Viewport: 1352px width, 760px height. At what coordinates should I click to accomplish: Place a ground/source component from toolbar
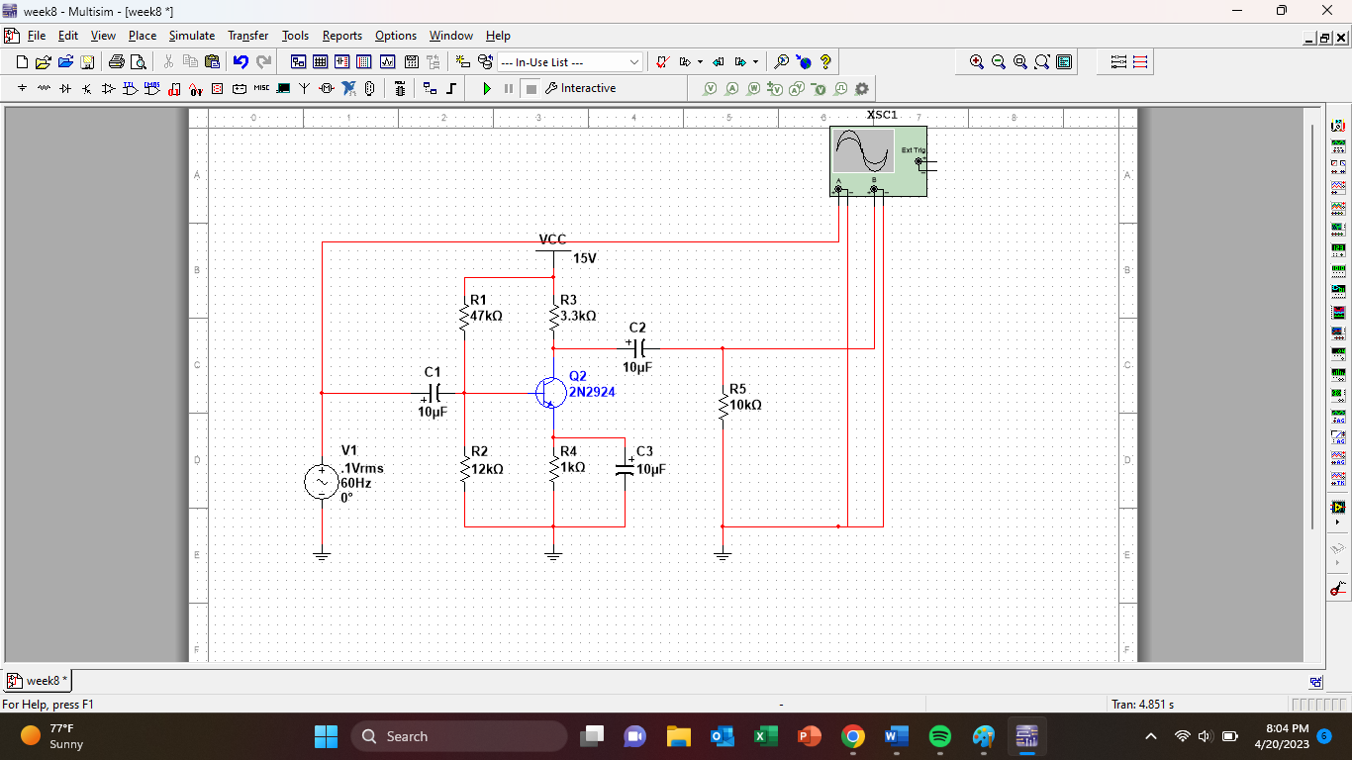[22, 89]
